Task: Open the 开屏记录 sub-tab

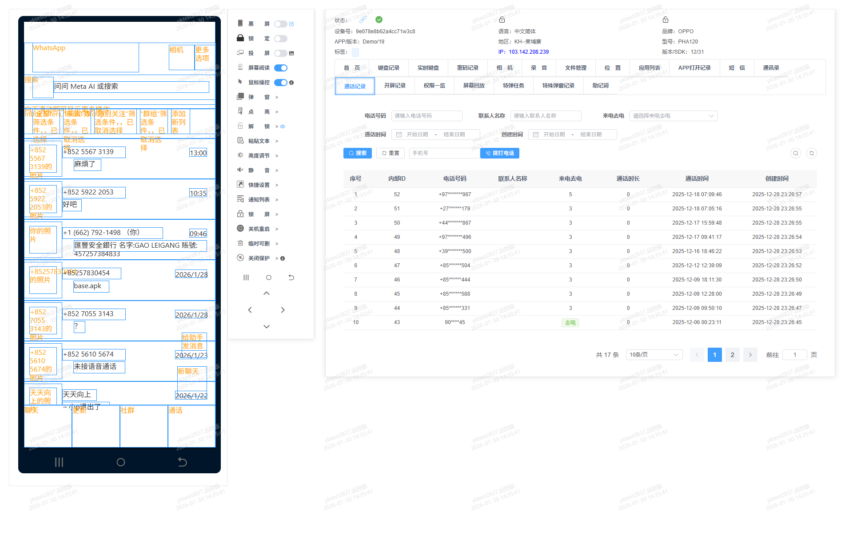Action: pyautogui.click(x=395, y=86)
